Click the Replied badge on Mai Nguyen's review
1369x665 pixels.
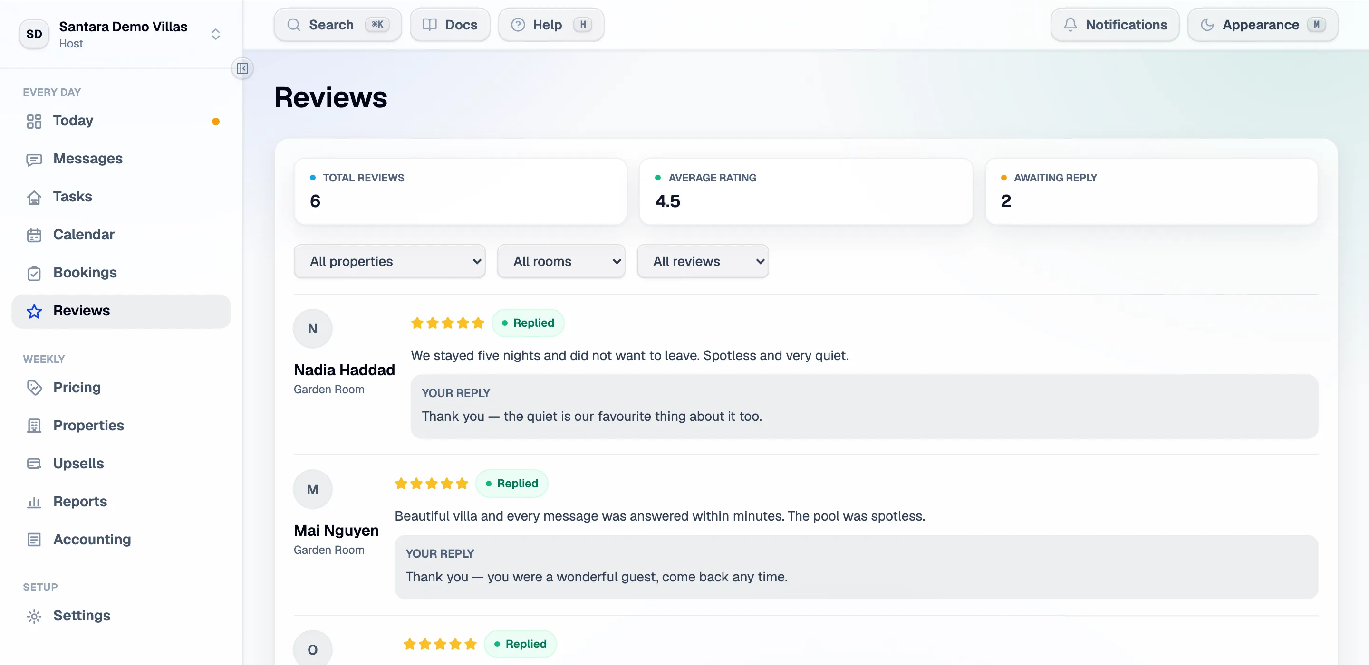pos(511,484)
